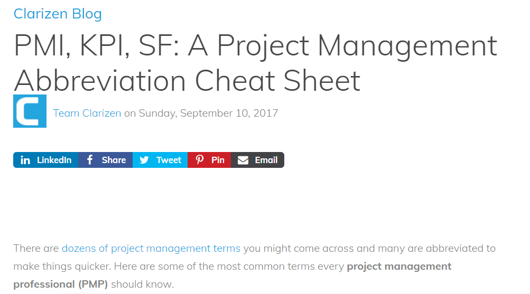Click the words 'Abbreviation Cheat Sheet' in the title
The image size is (530, 294).
(187, 81)
